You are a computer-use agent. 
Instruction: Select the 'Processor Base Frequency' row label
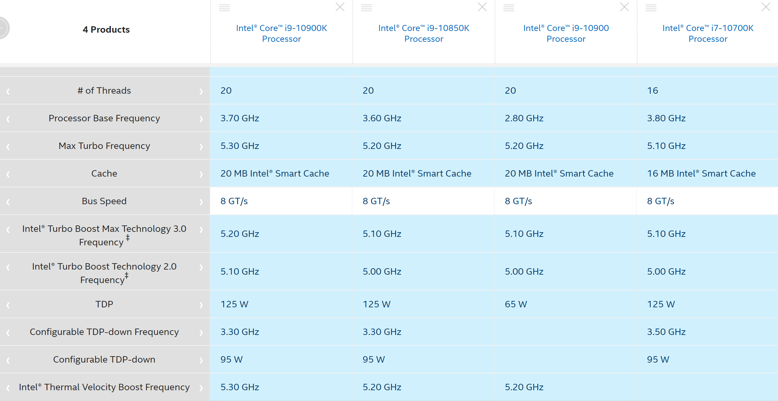(x=104, y=118)
